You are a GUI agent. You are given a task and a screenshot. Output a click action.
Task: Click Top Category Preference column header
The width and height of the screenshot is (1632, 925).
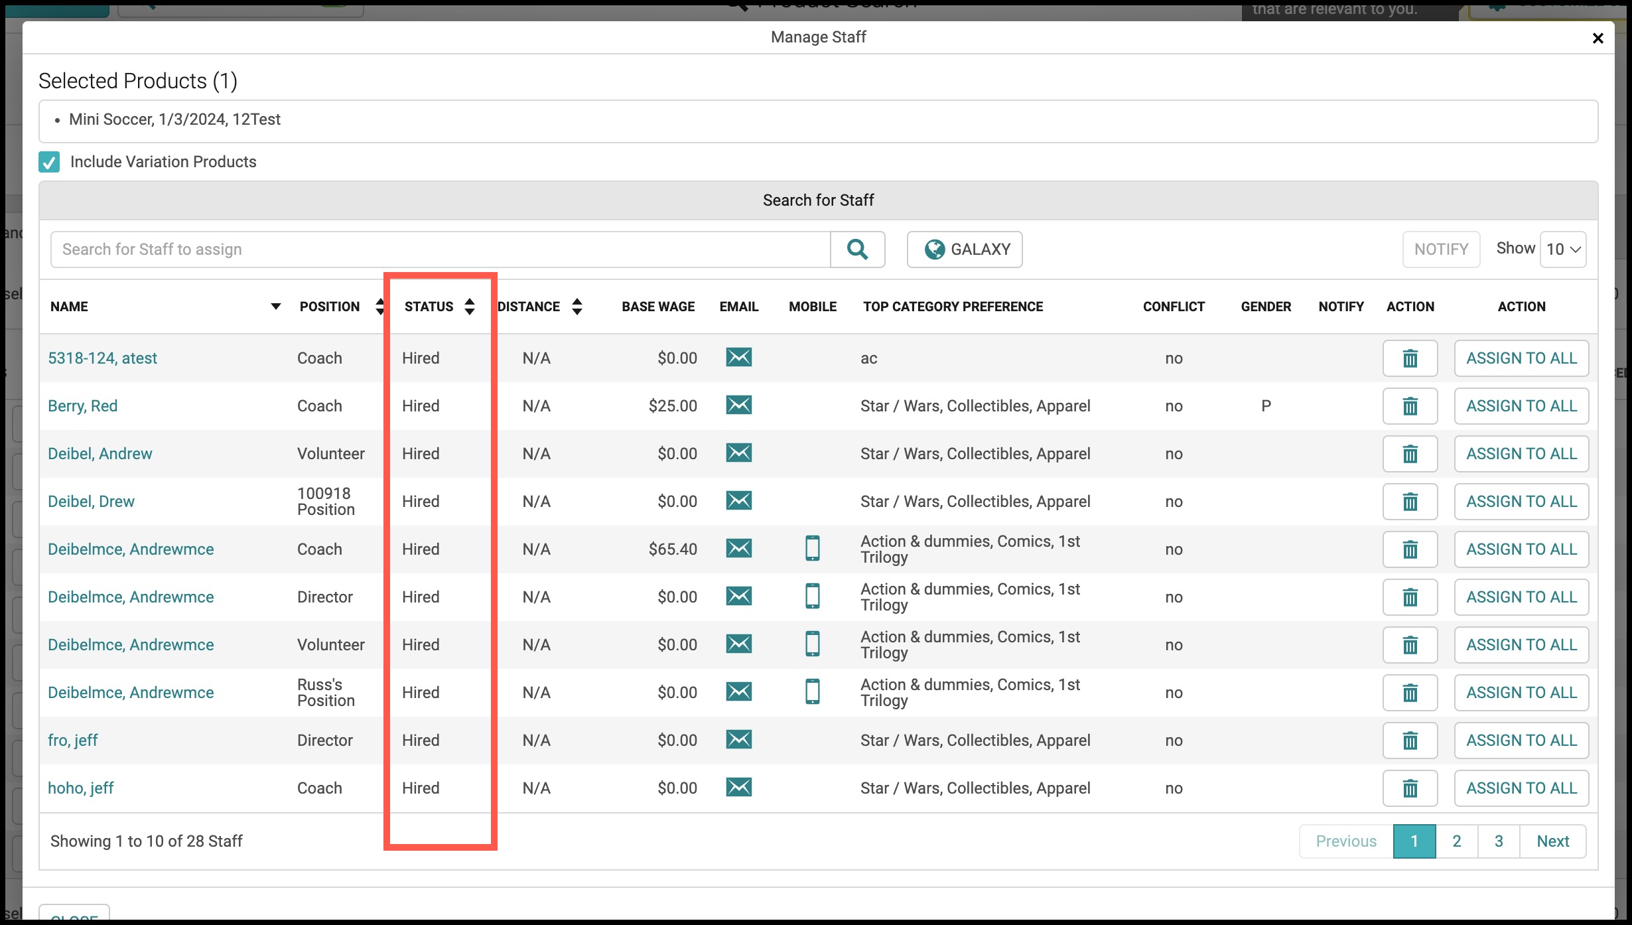pyautogui.click(x=953, y=307)
